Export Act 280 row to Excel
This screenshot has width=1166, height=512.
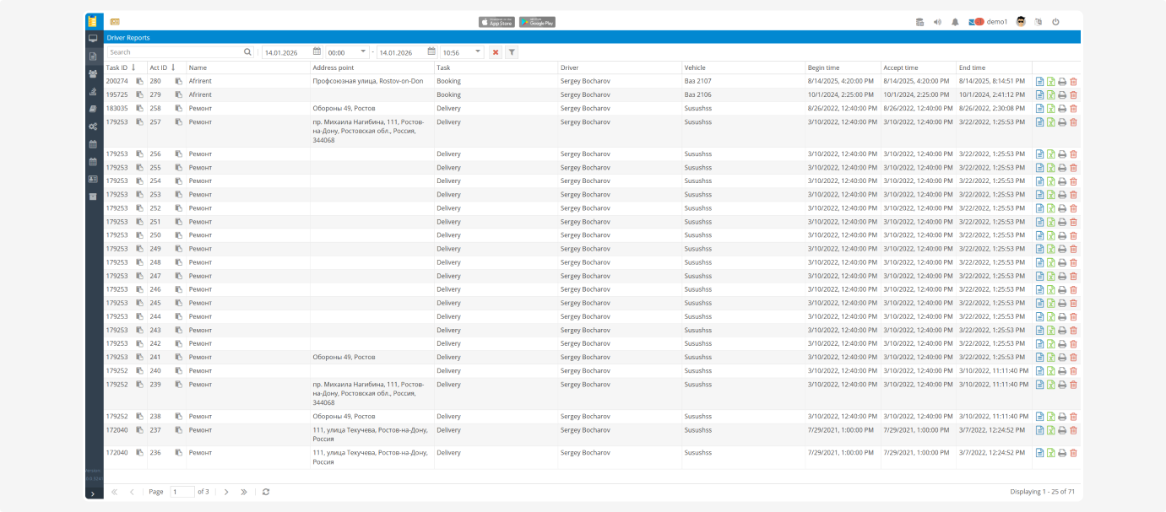click(x=1051, y=82)
